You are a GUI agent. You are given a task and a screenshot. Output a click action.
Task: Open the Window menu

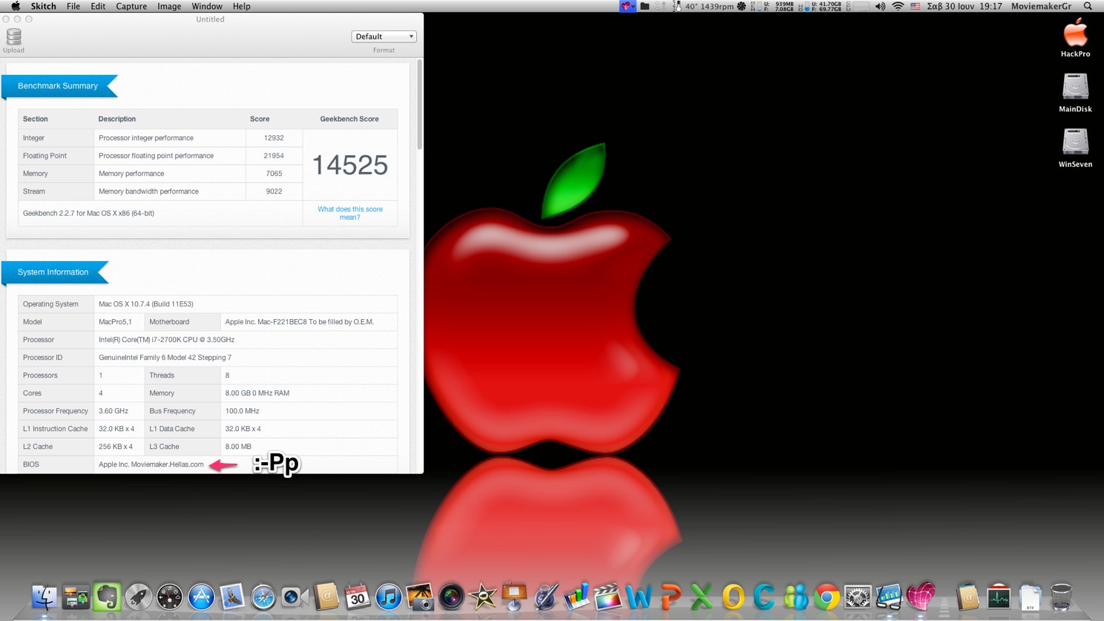[x=207, y=6]
